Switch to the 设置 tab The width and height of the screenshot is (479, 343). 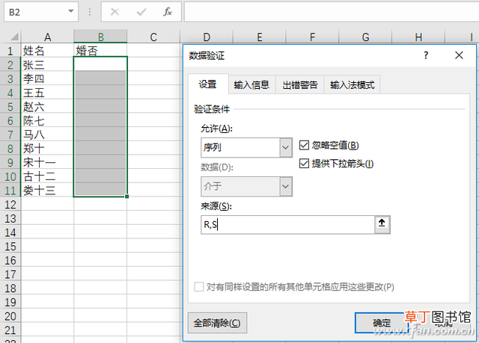click(x=208, y=84)
